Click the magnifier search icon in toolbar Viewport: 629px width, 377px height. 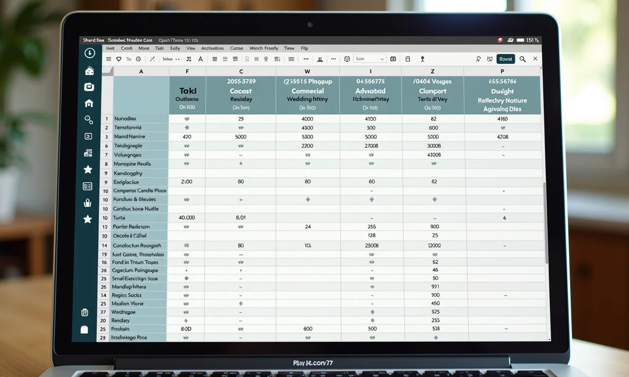point(522,59)
